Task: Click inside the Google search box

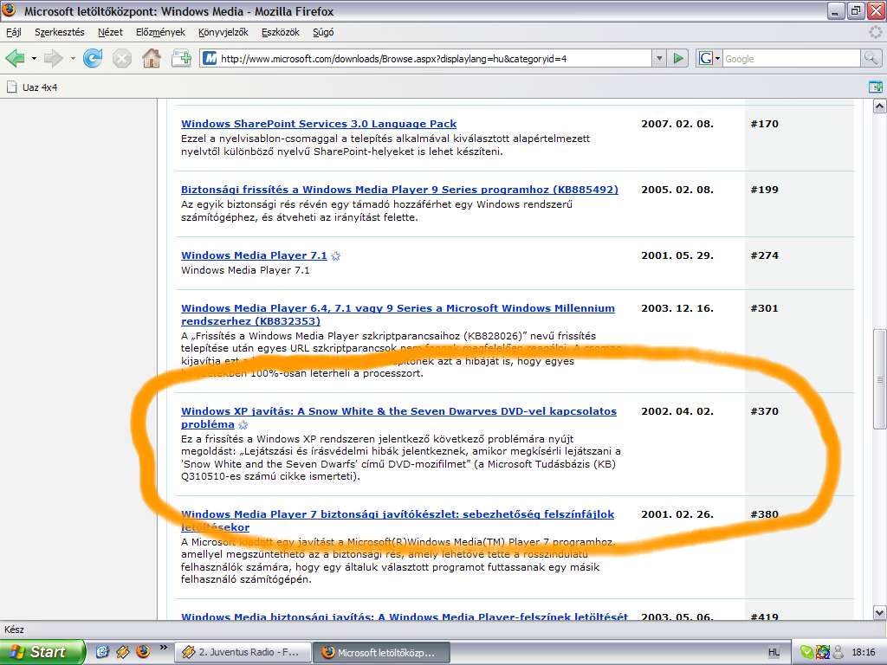Action: (791, 58)
